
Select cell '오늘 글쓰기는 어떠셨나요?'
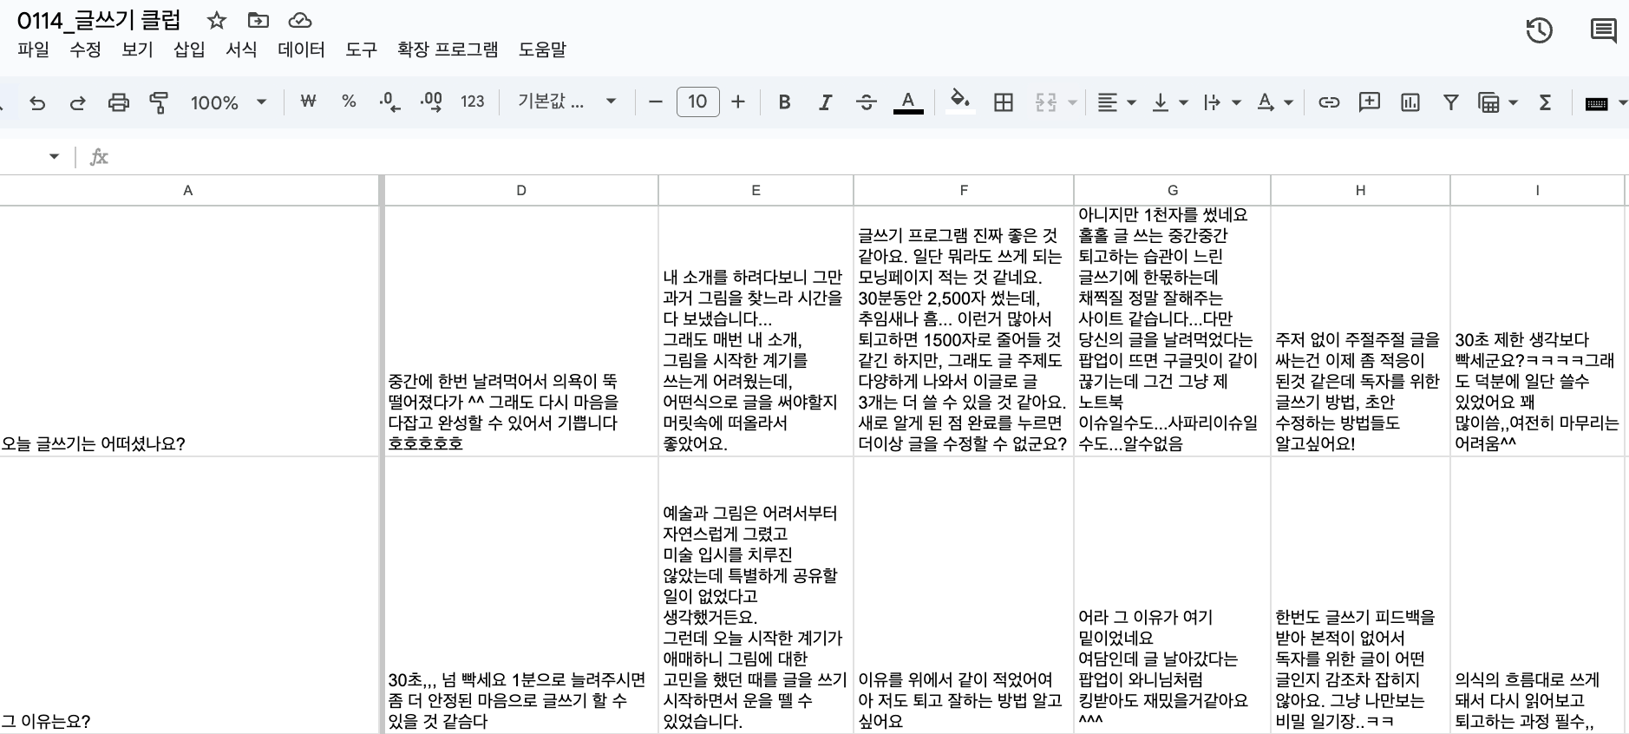click(188, 331)
